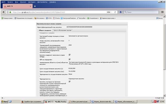This screenshot has height=104, width=166.
Task: Open 'Форма_обоснования_п' Word document in taskbar
Action: pyautogui.click(x=126, y=102)
